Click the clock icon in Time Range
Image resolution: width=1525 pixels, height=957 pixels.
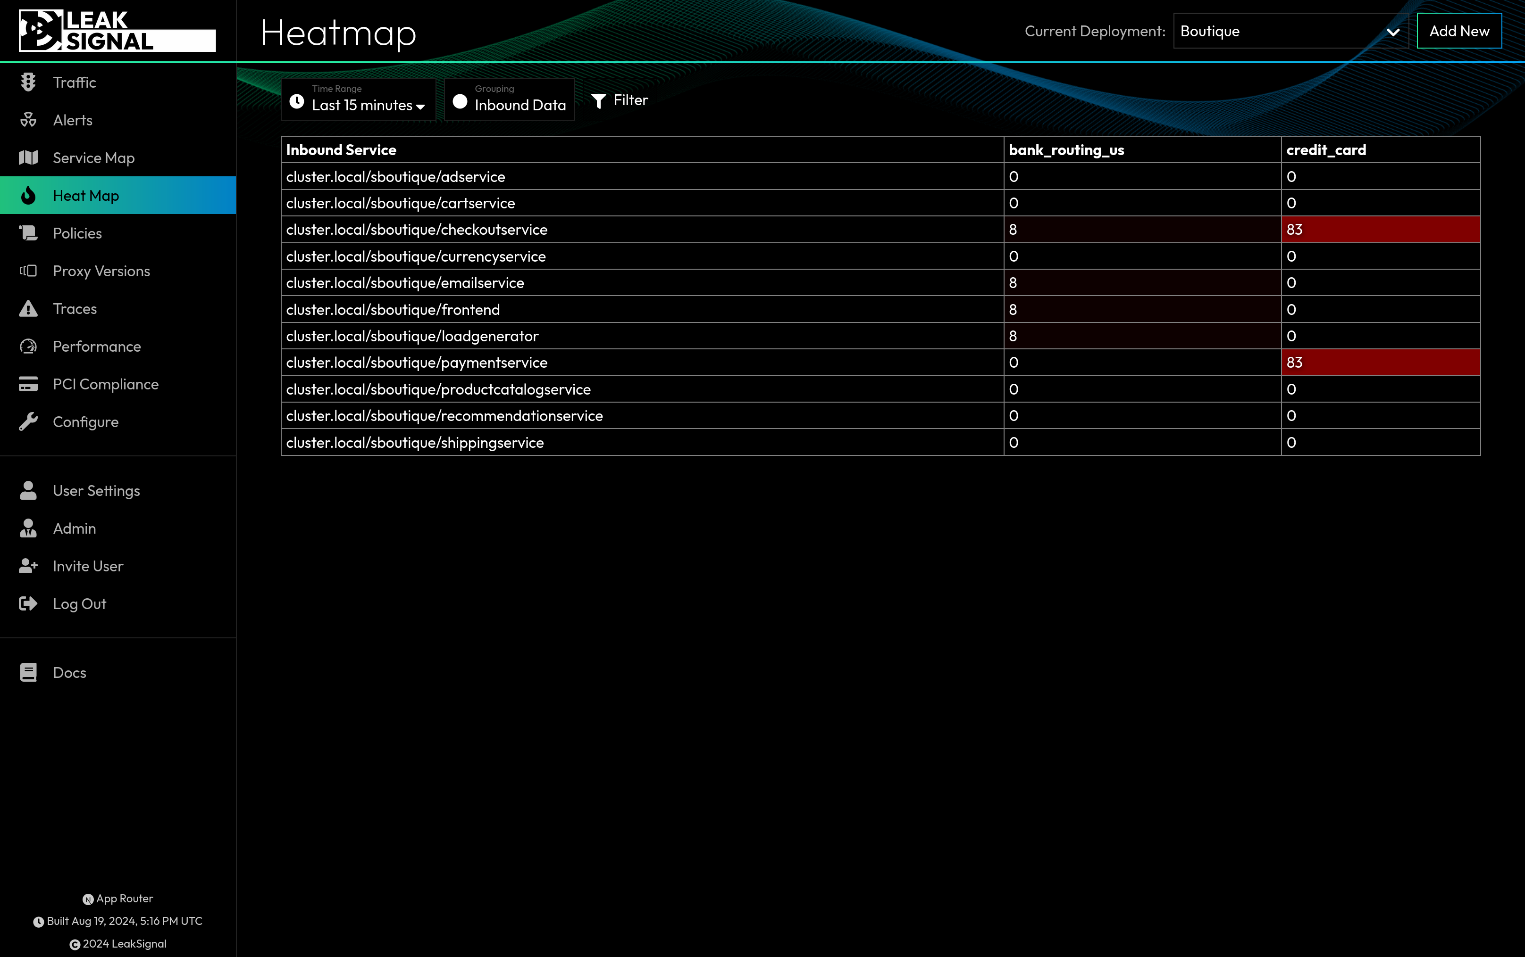pos(296,101)
